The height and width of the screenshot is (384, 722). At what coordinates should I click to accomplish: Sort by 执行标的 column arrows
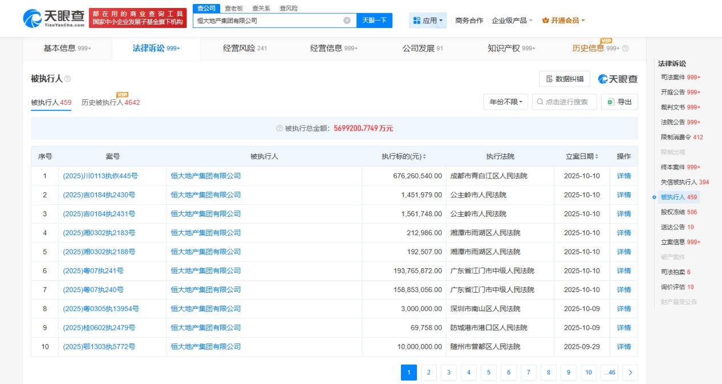(424, 157)
